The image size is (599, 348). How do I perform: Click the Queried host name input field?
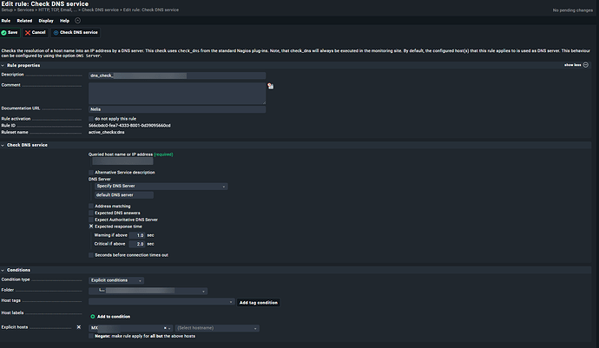tap(122, 161)
